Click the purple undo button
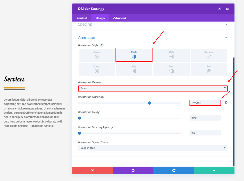This screenshot has height=181, width=244. [x=133, y=170]
